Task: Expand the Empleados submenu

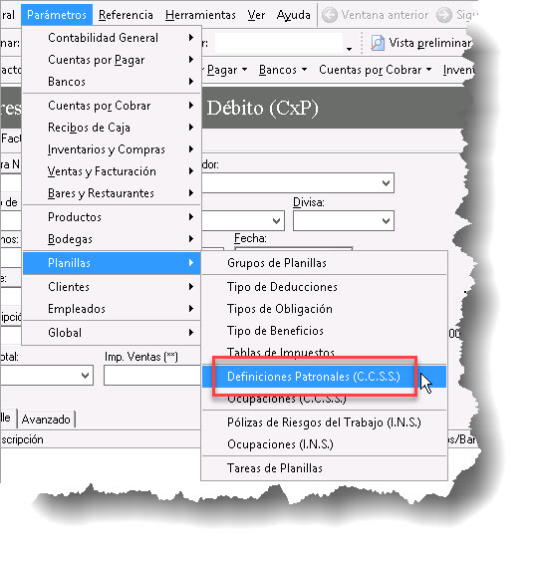Action: [112, 309]
